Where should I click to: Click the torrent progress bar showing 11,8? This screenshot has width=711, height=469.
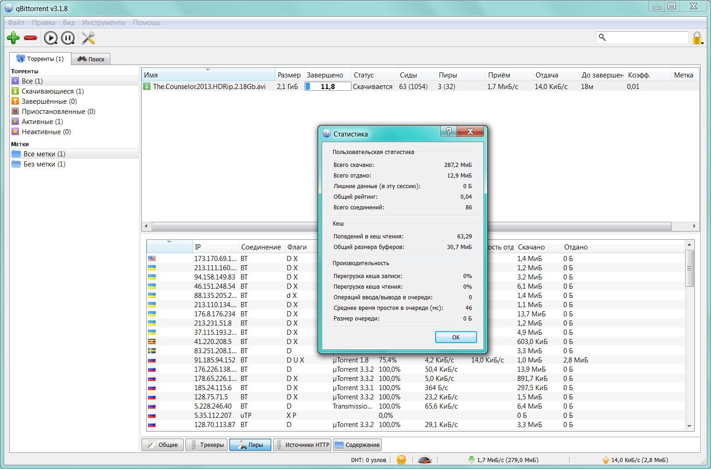[328, 86]
